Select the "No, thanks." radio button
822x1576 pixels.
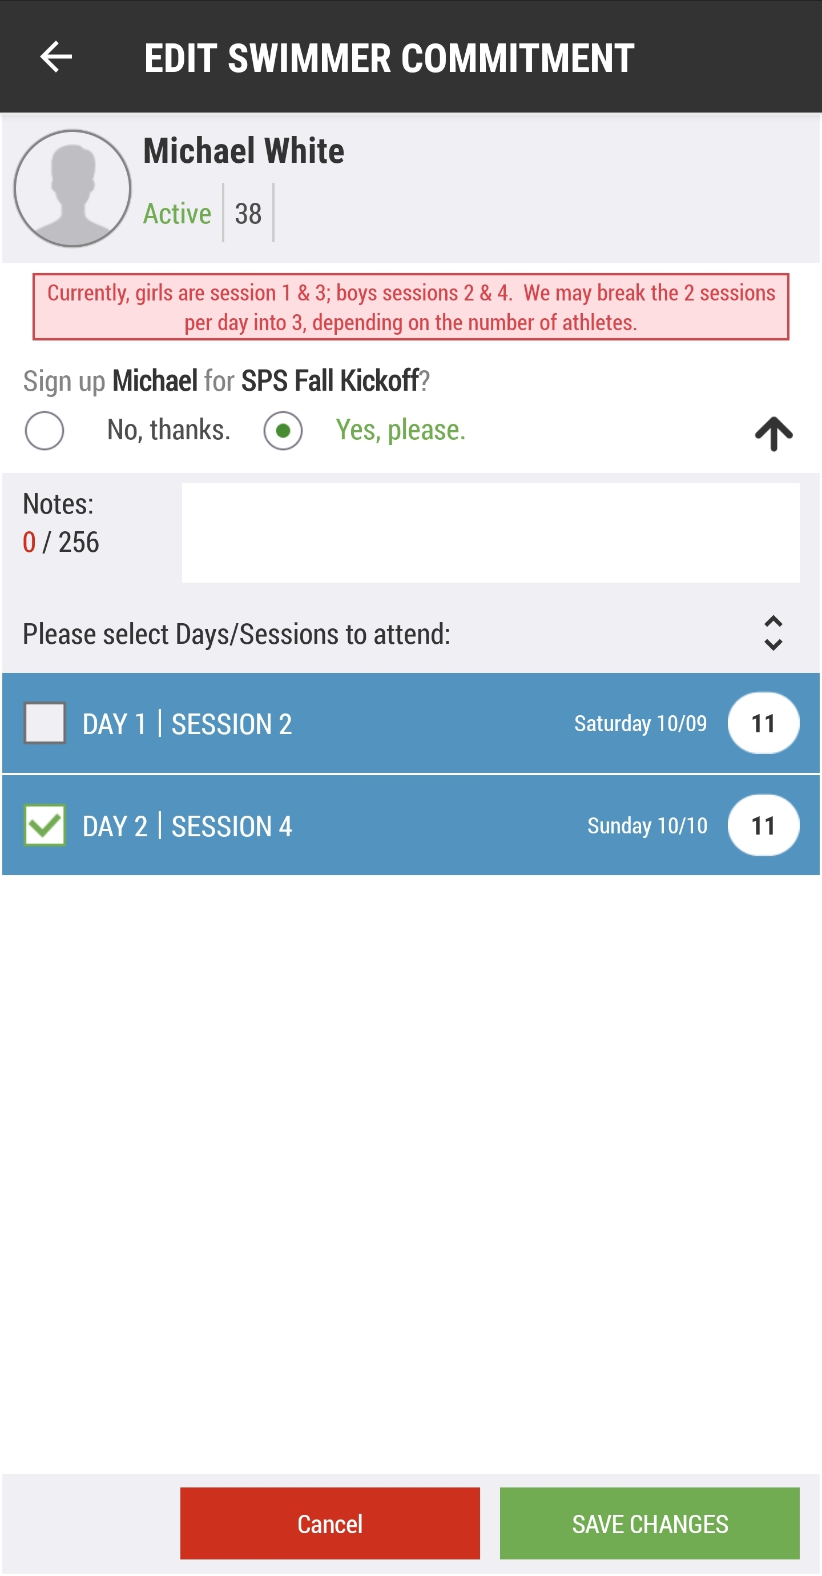[45, 431]
